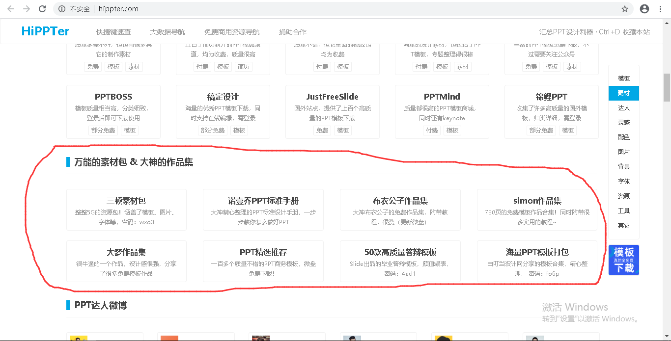
Task: Open 诺壹乔PPT标准手册 card
Action: coord(263,210)
